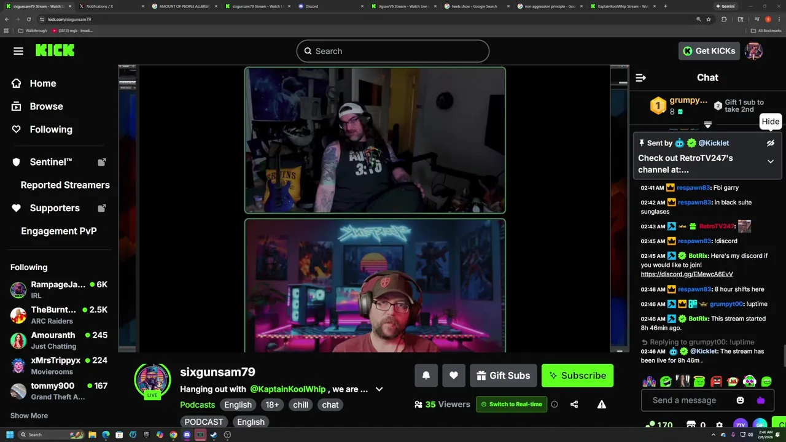The width and height of the screenshot is (786, 442).
Task: Hide the pinned message
Action: click(x=771, y=143)
